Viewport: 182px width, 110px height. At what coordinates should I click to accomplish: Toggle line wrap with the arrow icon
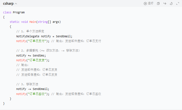[165, 4]
